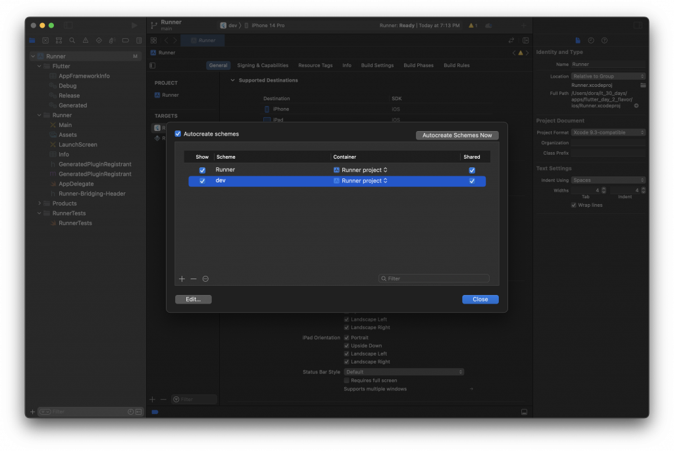Close the manage schemes dialog

480,299
